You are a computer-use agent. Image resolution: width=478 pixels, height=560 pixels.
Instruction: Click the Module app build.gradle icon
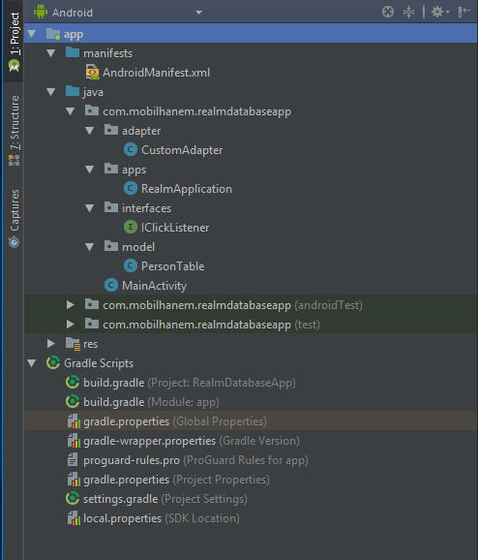[x=73, y=401]
